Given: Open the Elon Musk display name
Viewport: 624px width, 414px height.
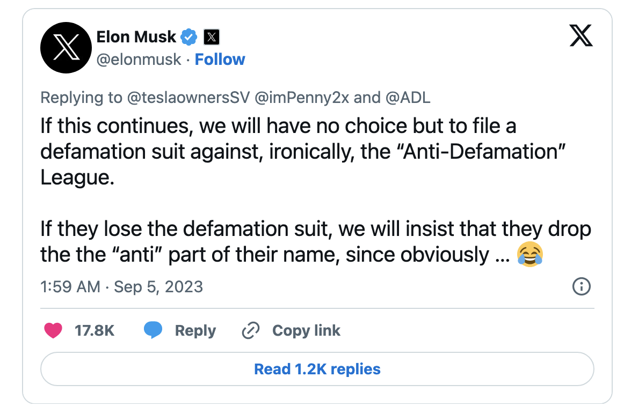Looking at the screenshot, I should (x=136, y=37).
